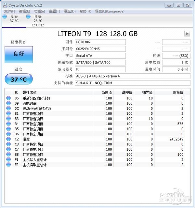
Task: Click status orb for attribute 05 row
Action: [8, 98]
